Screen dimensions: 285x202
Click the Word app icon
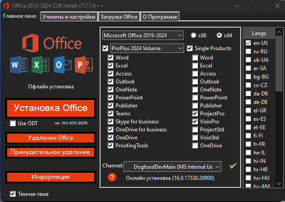click(19, 65)
